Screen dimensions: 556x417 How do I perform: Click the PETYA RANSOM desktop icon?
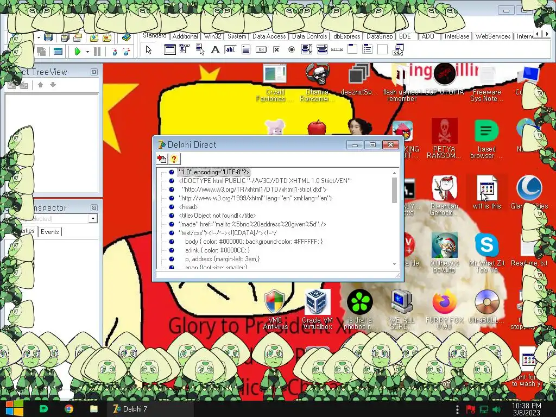coord(444,139)
